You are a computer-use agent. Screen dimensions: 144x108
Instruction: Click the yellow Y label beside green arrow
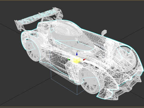point(67,58)
